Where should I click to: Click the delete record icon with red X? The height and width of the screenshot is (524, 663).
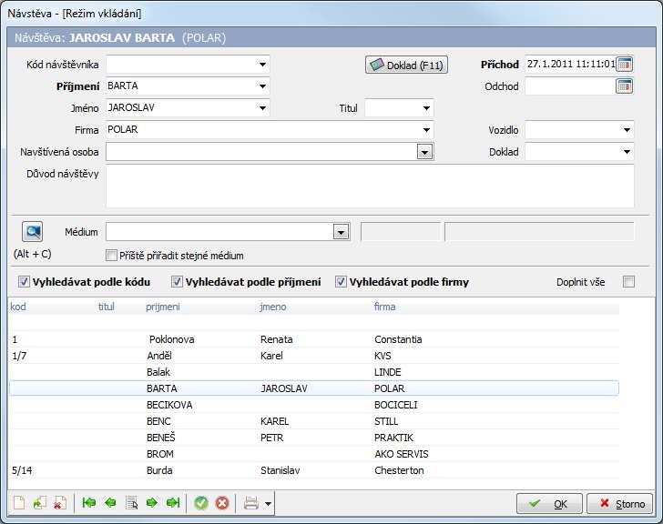pos(60,503)
